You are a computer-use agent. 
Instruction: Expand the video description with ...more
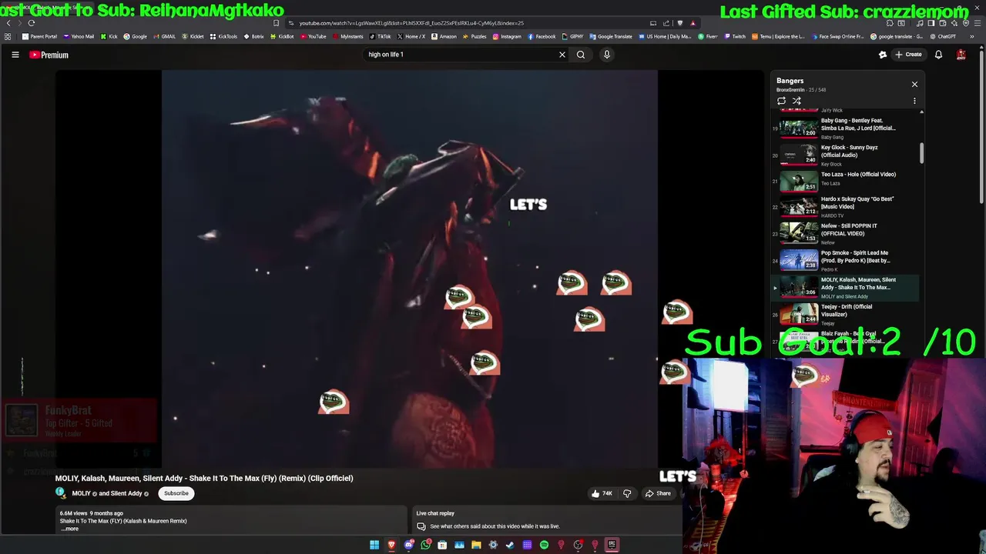[69, 529]
